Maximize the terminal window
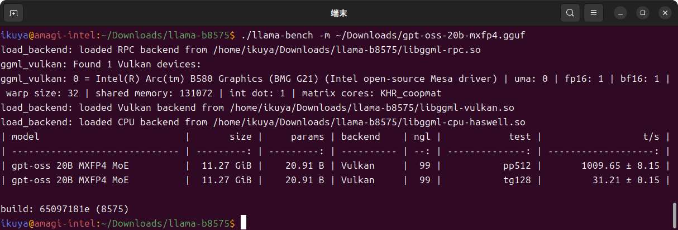Viewport: 678px width, 230px height. point(643,12)
